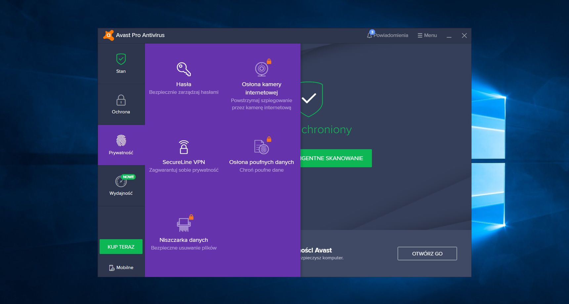
Task: Click the 'Osłona poufnych danych' title
Action: [x=261, y=162]
